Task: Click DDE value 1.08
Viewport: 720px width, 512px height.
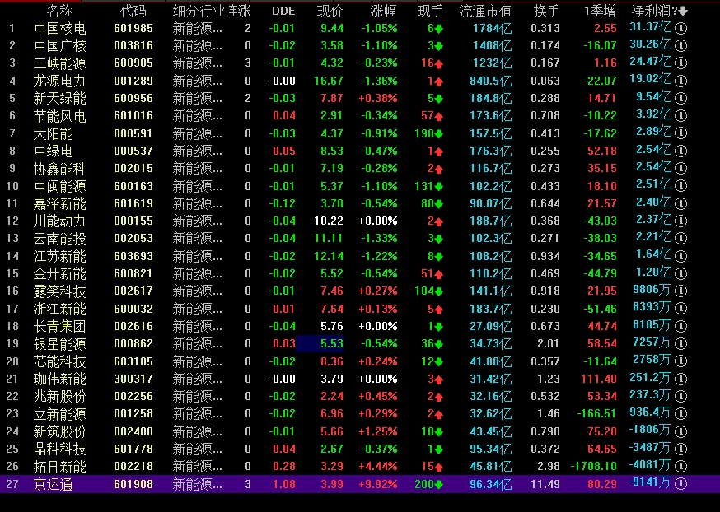Action: [x=283, y=484]
